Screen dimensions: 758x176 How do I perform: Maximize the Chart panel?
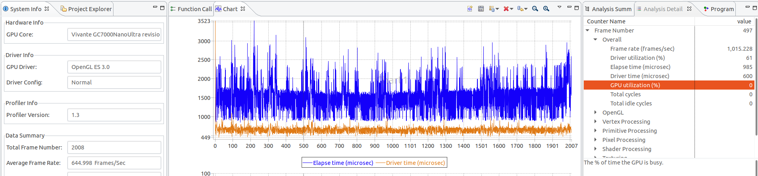pos(576,8)
